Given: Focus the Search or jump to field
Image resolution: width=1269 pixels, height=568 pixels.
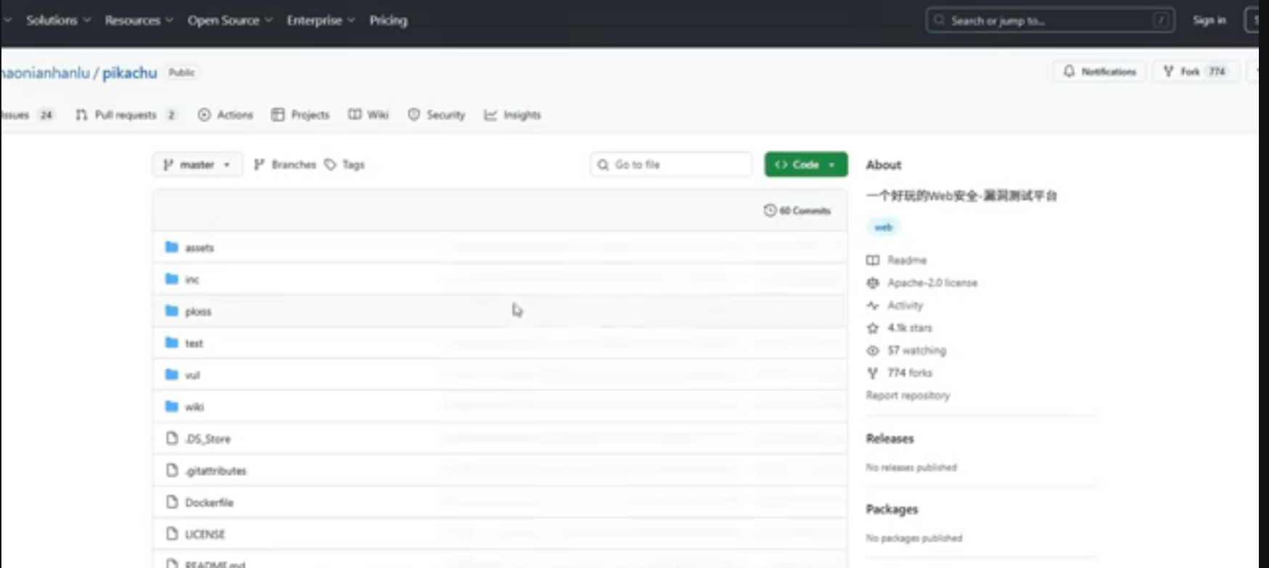Looking at the screenshot, I should coord(1050,20).
